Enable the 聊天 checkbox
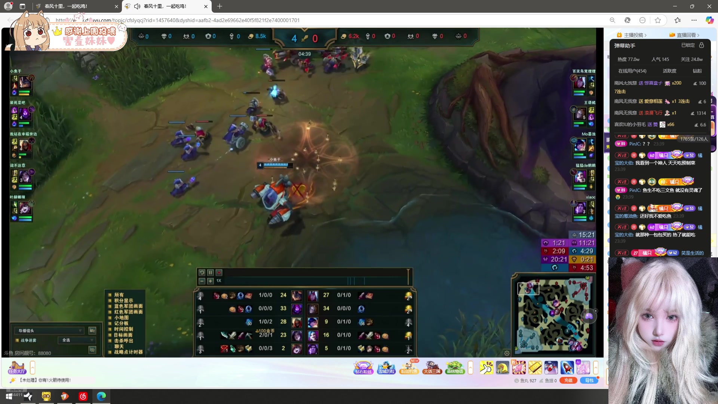The image size is (718, 404). tap(110, 346)
